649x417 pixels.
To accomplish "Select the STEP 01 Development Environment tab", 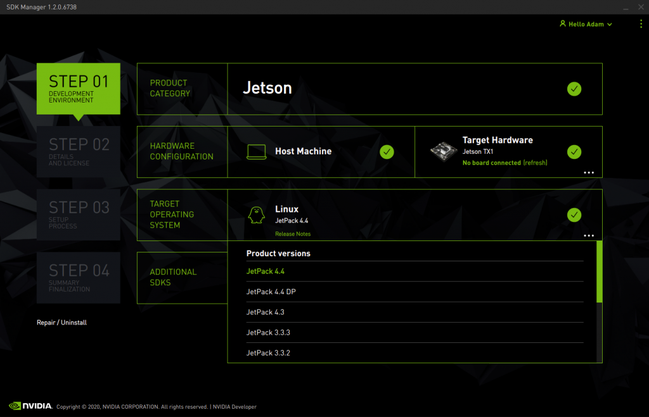I will pyautogui.click(x=78, y=89).
